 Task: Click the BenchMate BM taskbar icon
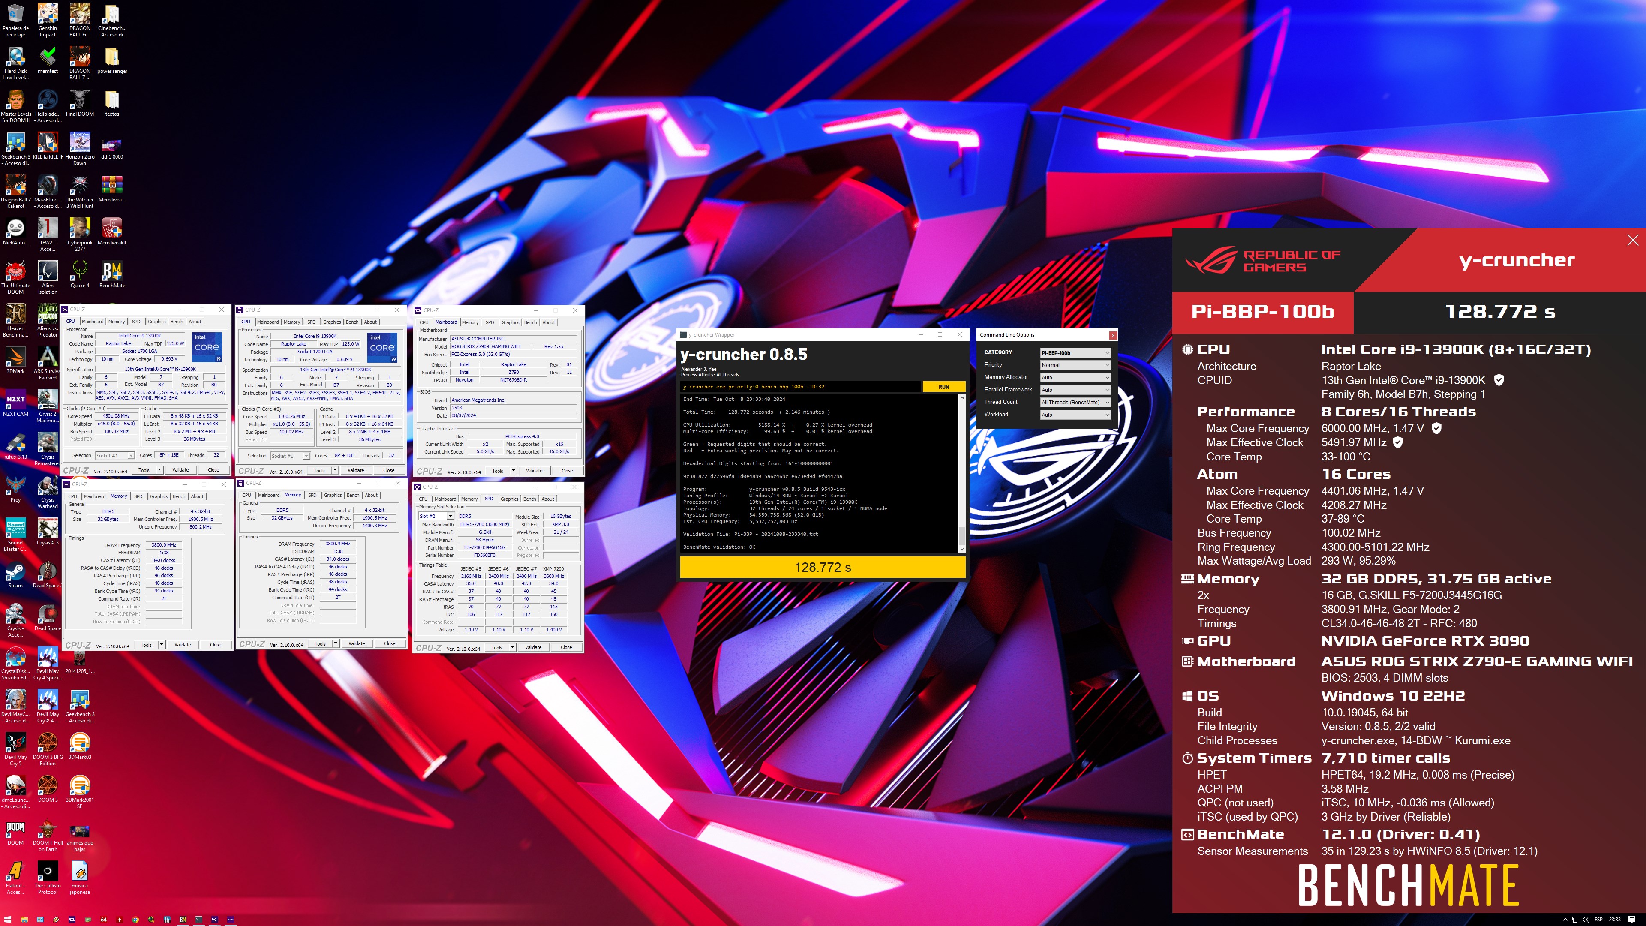pos(183,920)
